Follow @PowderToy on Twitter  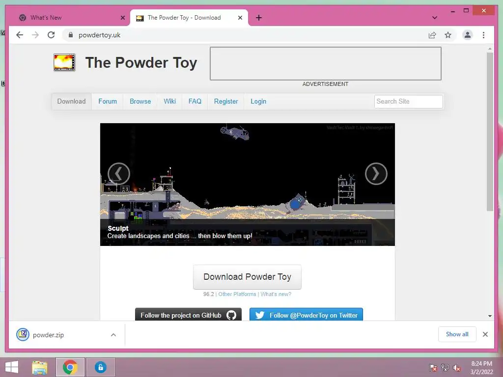306,315
